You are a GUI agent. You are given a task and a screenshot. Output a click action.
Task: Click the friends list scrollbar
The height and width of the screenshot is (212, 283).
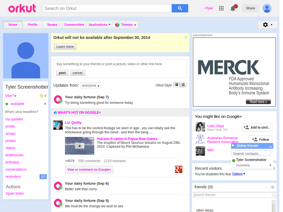pyautogui.click(x=274, y=206)
